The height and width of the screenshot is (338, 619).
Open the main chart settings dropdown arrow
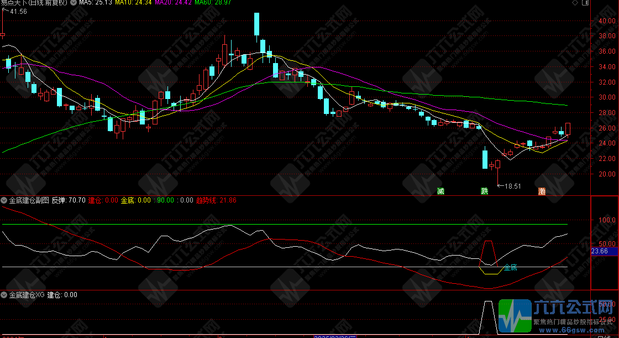pyautogui.click(x=75, y=3)
